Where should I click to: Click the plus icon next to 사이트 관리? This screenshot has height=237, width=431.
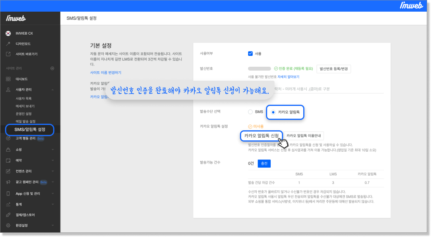click(52, 68)
